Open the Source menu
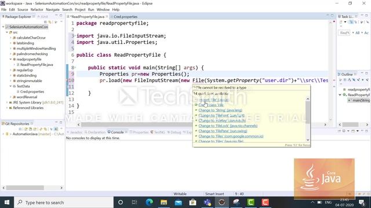 point(23,10)
